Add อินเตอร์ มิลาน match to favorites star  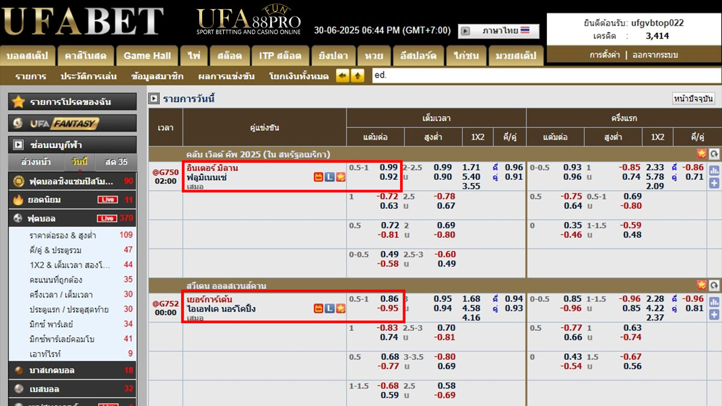coord(341,177)
